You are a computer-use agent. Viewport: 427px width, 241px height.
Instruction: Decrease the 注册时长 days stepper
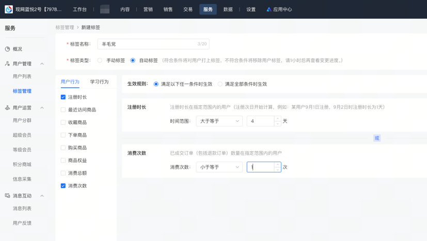click(277, 124)
